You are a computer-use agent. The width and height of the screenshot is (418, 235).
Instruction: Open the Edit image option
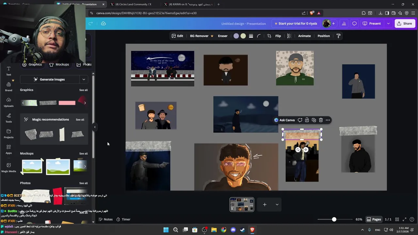[x=177, y=36]
